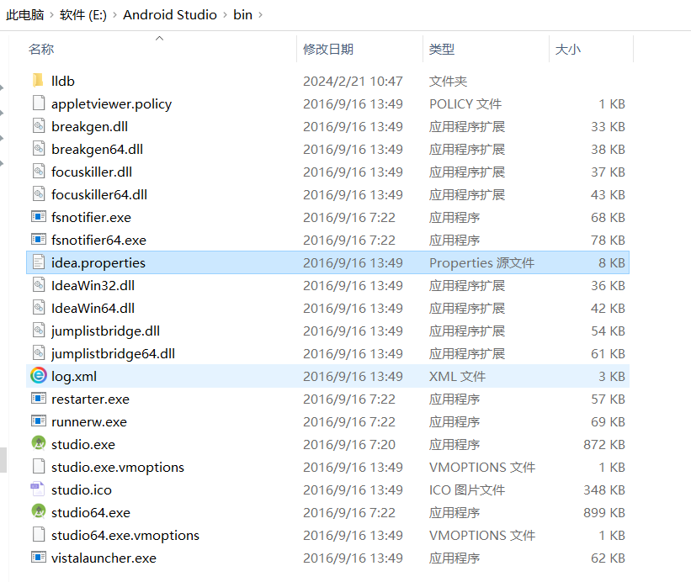
Task: Select the studio64.exe.vmoptions file name
Action: (125, 536)
